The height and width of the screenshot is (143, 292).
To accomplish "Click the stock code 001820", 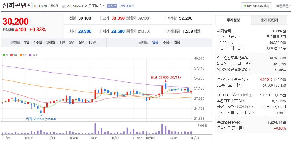I will click(41, 6).
